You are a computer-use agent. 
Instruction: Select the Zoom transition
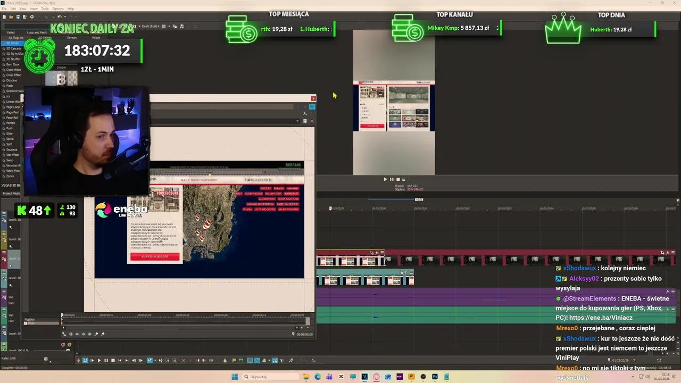10,176
